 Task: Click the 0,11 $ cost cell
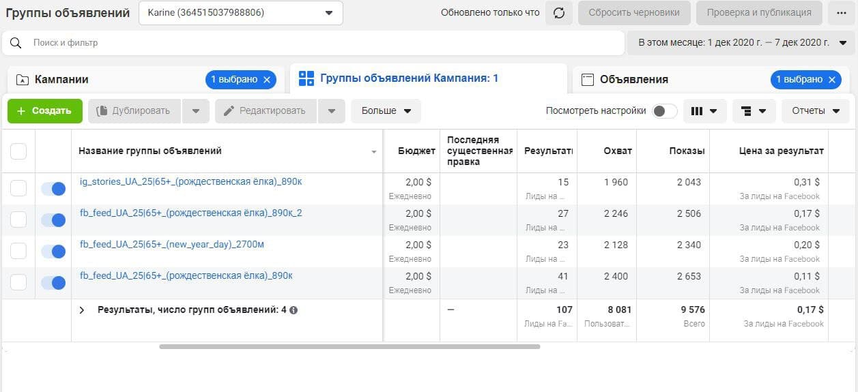(x=806, y=276)
